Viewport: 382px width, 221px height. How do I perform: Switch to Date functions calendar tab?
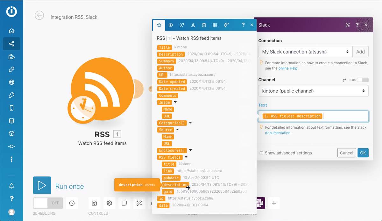[x=204, y=25]
